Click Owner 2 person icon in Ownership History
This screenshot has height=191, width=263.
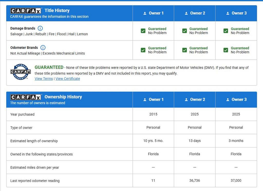pyautogui.click(x=186, y=100)
